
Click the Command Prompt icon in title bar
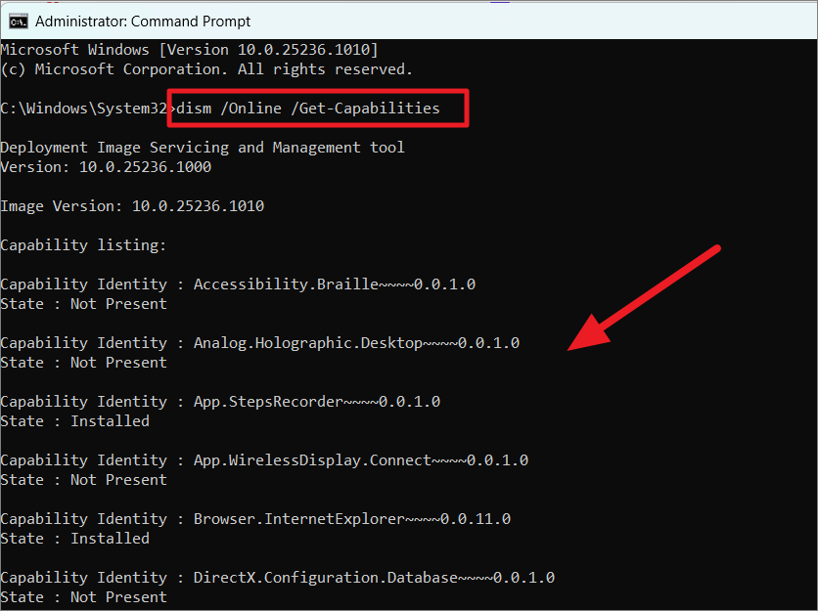click(19, 21)
